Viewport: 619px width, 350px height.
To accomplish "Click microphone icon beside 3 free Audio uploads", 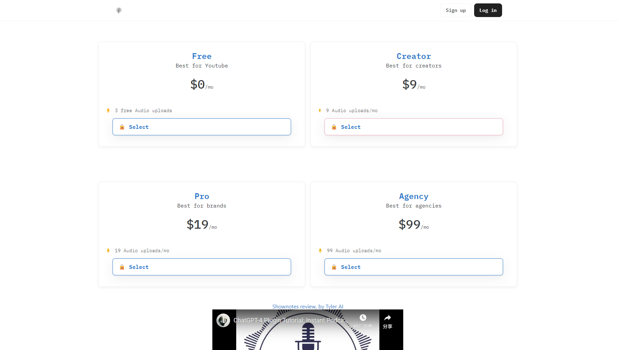I will 108,110.
